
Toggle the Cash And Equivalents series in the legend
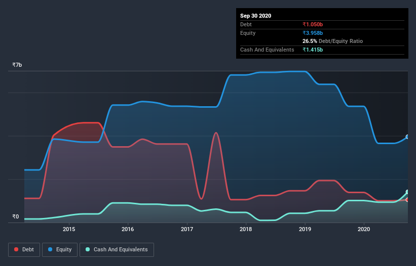[x=117, y=250]
